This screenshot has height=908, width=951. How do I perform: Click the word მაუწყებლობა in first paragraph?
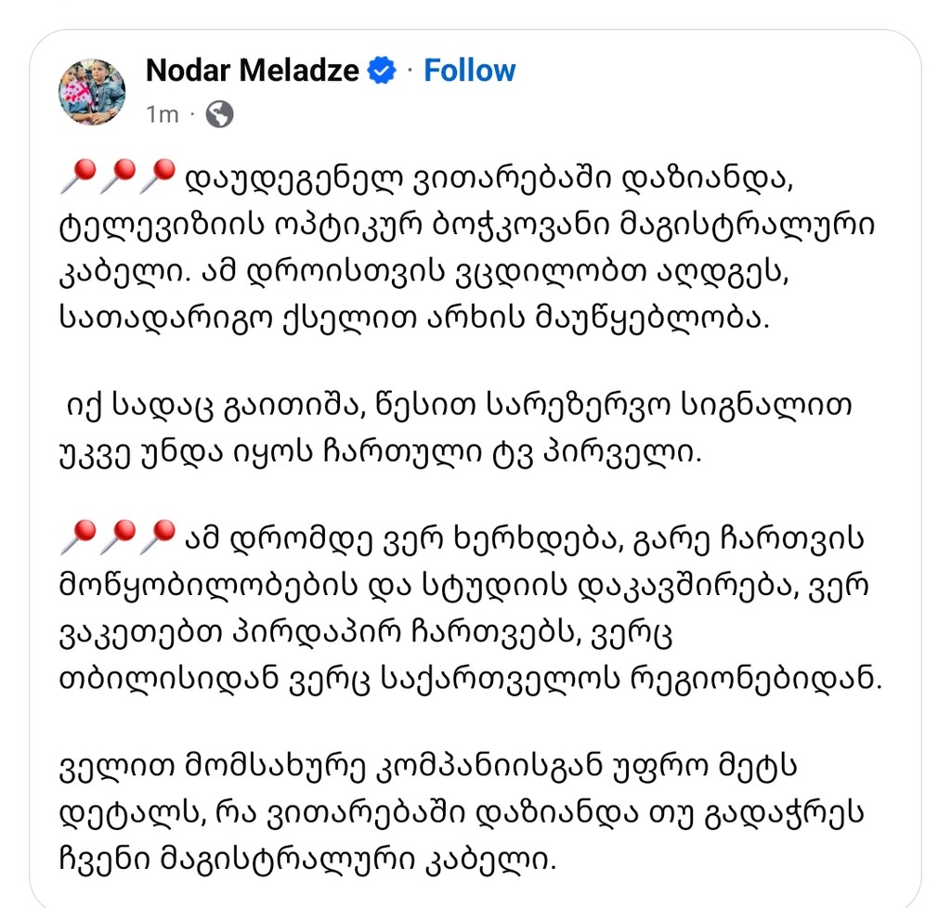point(651,318)
